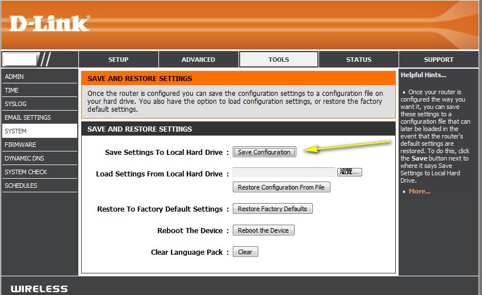Click 'Clear Language Pack' label
The image size is (482, 295).
(187, 252)
